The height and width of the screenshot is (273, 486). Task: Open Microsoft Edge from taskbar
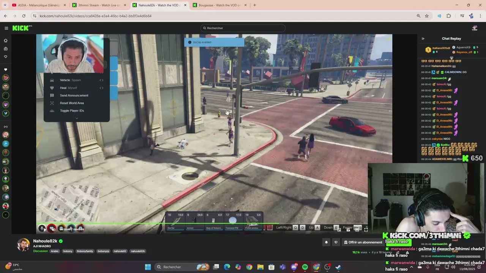point(227,267)
